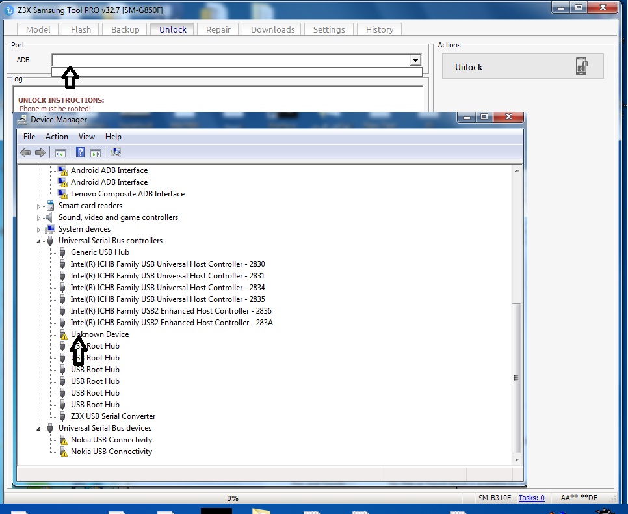Select Sound, video and game controllers entry

coord(118,217)
